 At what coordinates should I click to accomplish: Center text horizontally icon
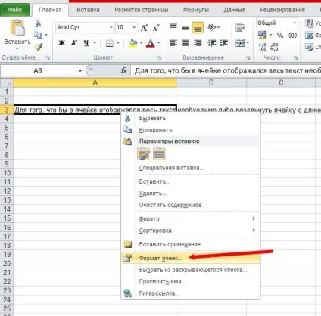(x=185, y=43)
